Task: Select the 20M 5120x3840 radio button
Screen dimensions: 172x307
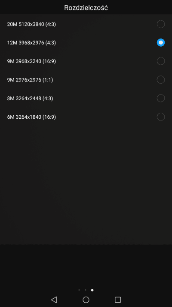Action: pyautogui.click(x=161, y=24)
